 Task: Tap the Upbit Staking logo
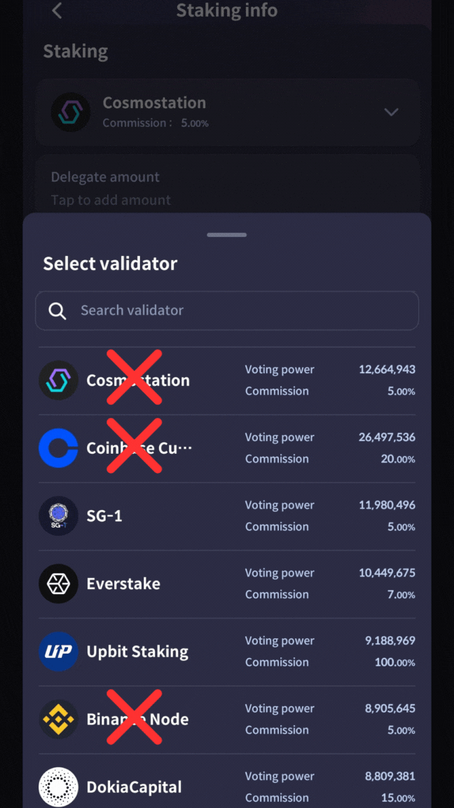58,652
